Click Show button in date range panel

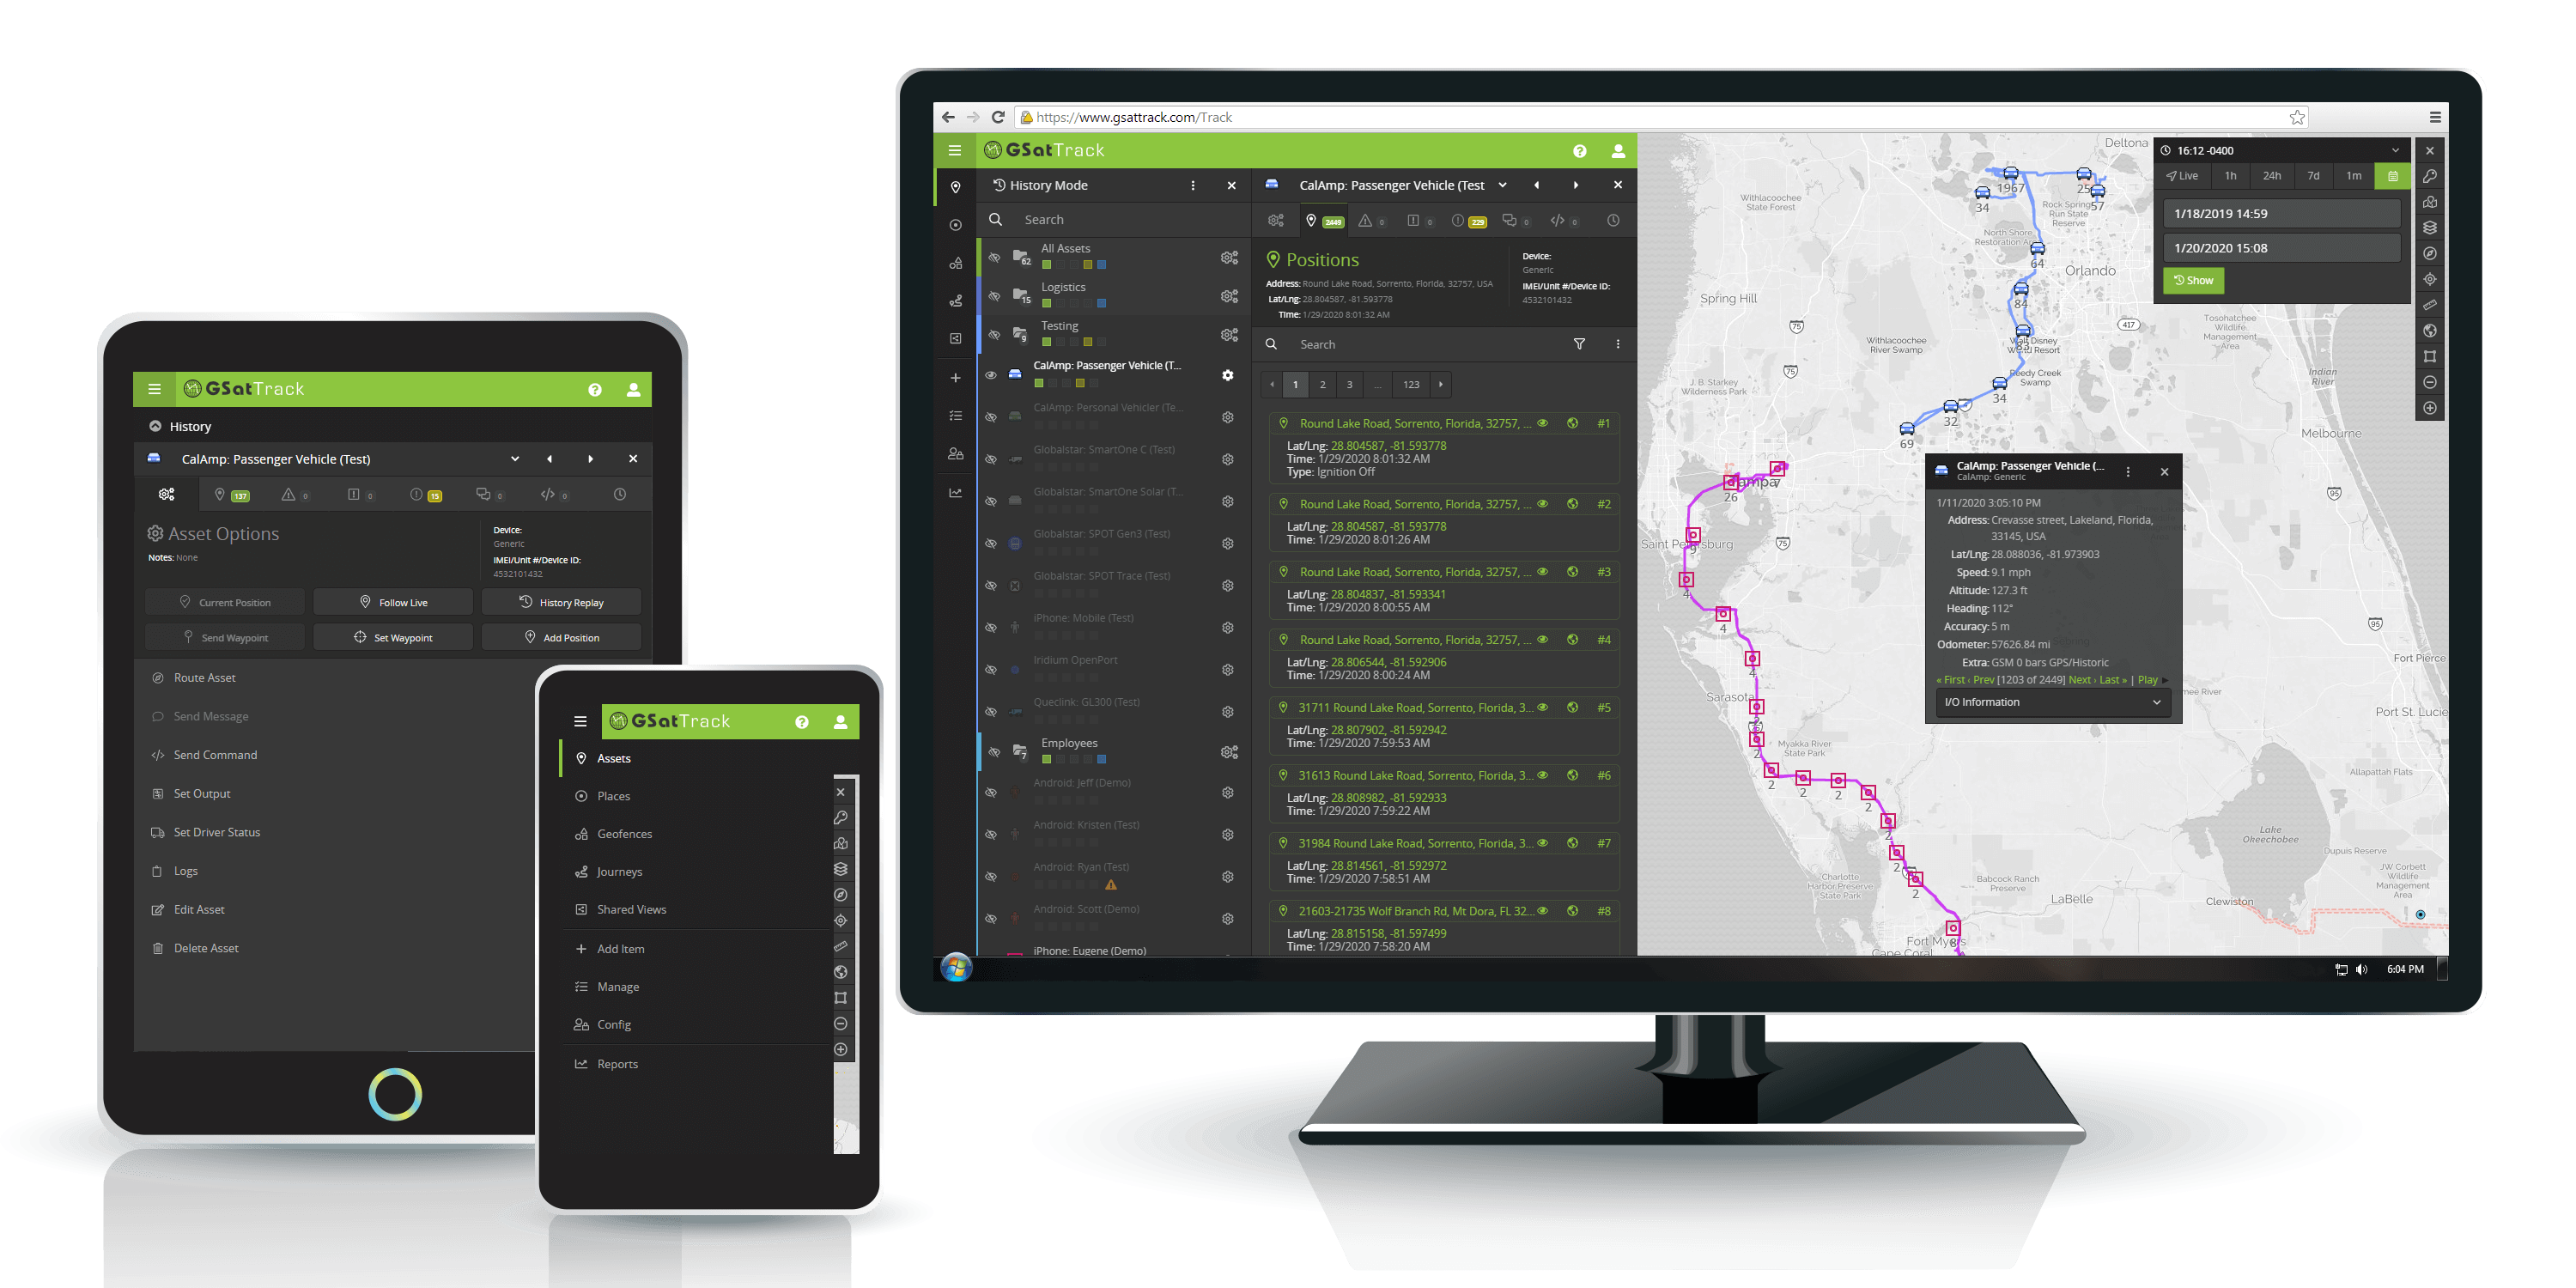coord(2193,280)
